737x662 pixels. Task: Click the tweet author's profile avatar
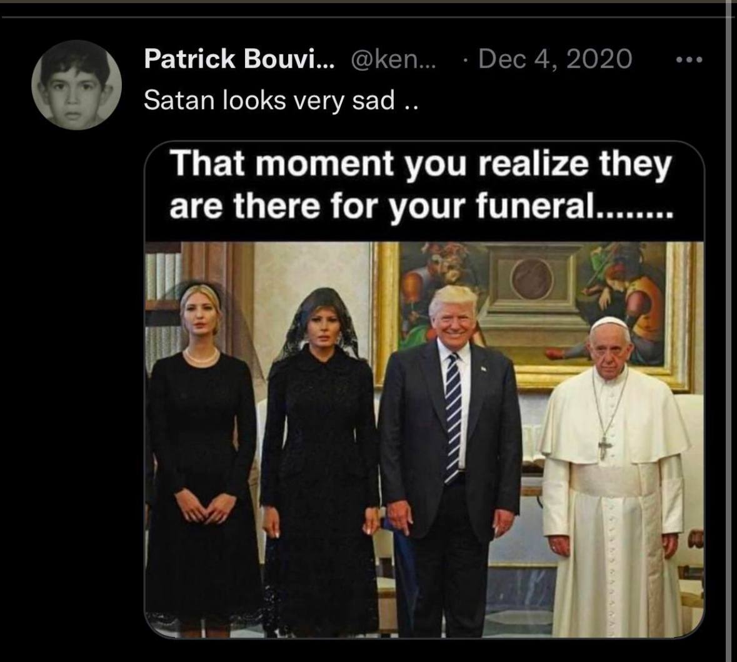point(77,84)
